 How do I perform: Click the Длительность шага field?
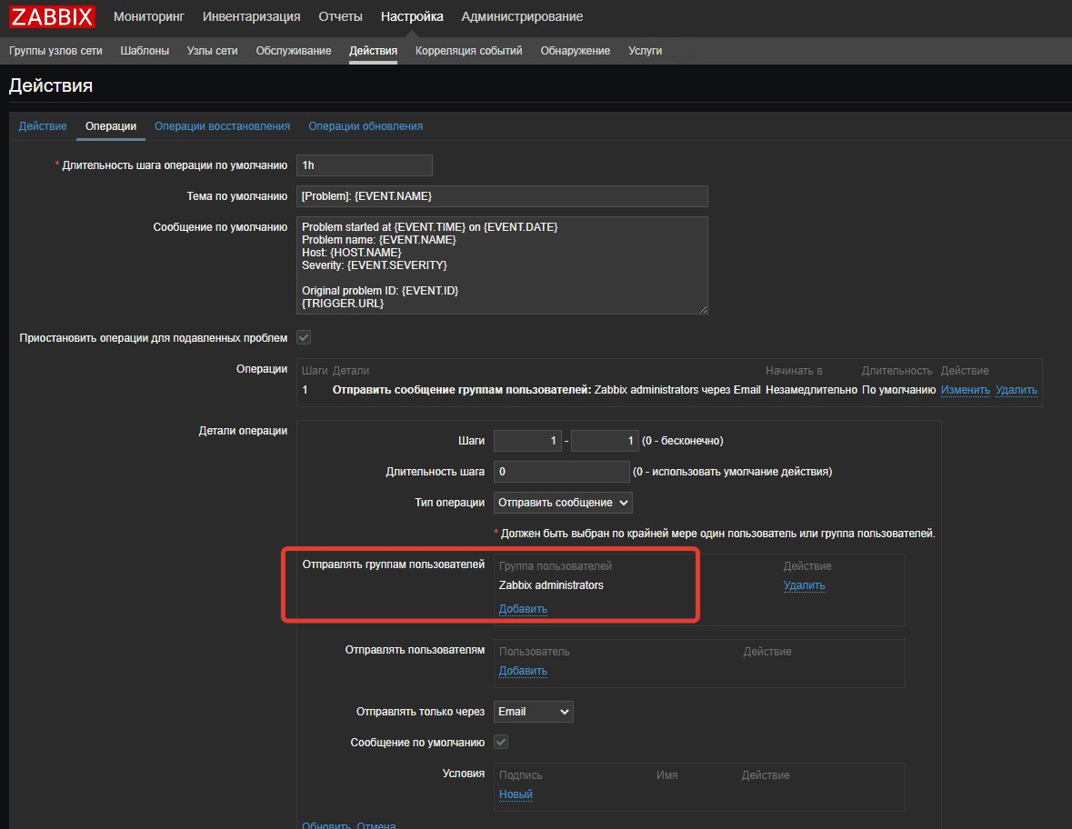click(x=561, y=472)
